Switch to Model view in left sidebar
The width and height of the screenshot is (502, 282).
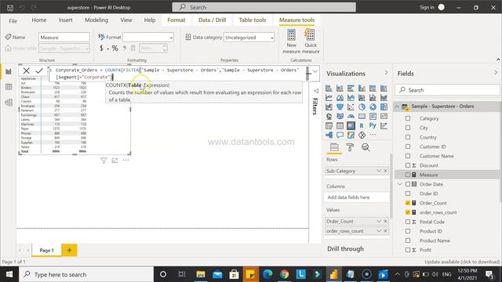tap(9, 103)
